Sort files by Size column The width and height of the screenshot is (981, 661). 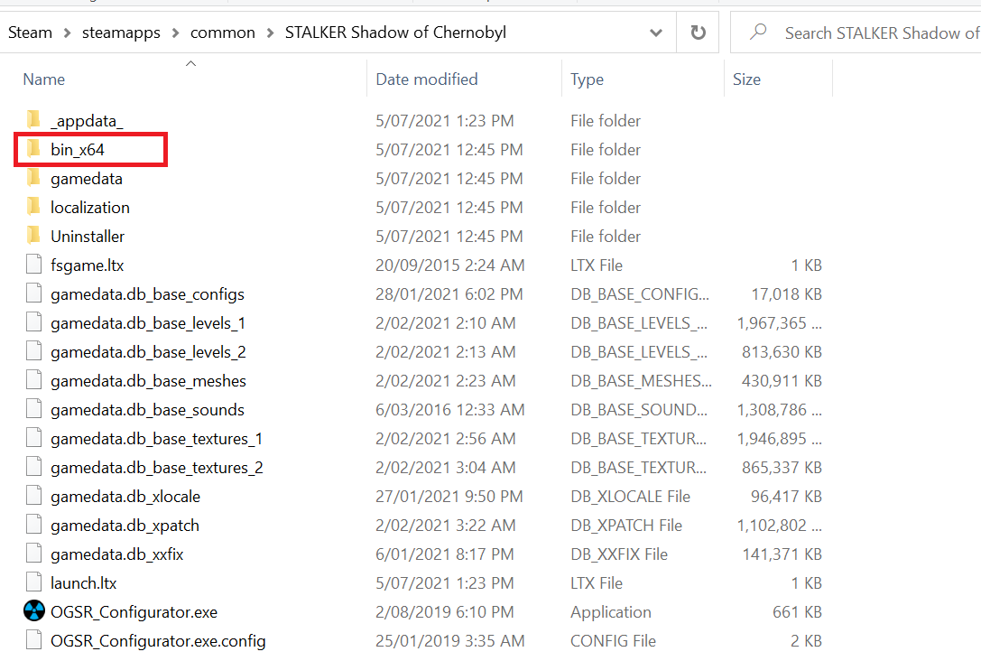746,79
